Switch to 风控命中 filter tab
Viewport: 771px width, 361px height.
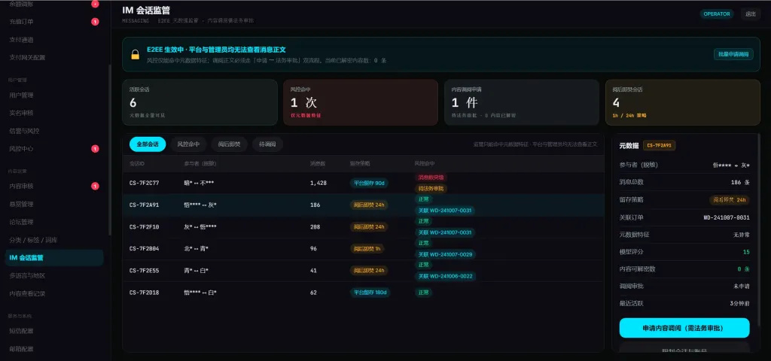tap(188, 144)
